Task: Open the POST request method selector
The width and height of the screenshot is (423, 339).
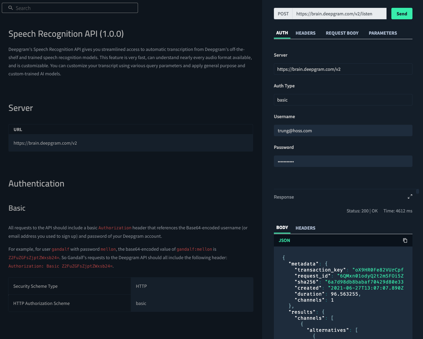Action: (283, 14)
